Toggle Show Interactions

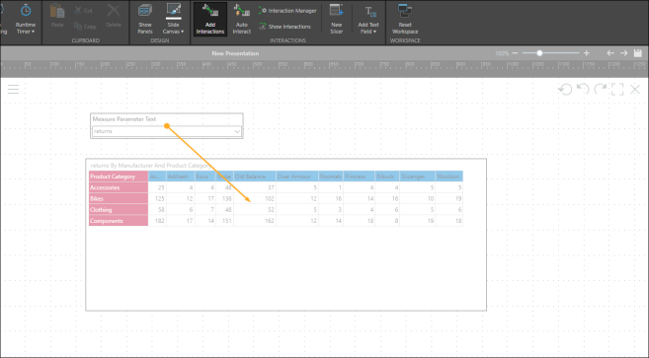click(284, 27)
